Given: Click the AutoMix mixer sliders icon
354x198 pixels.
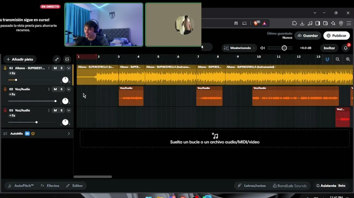Looking at the screenshot, I should pyautogui.click(x=5, y=134).
